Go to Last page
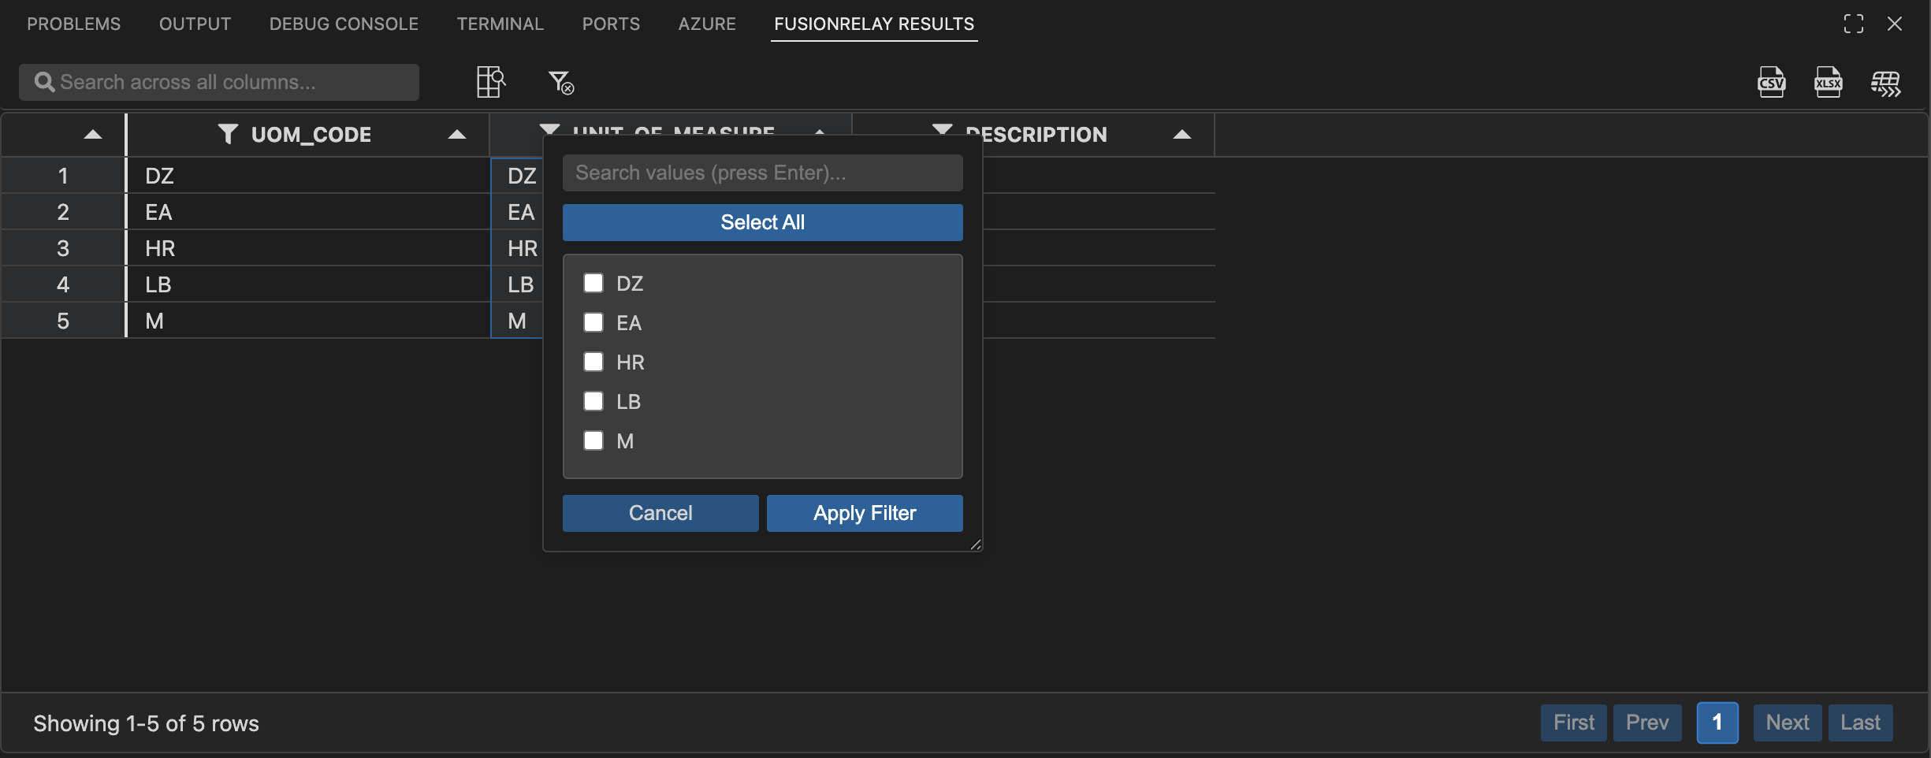This screenshot has height=758, width=1931. (x=1860, y=723)
